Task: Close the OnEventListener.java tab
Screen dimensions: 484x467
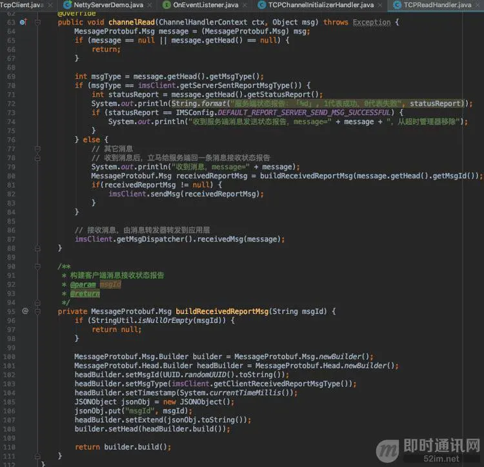Action: coord(245,5)
